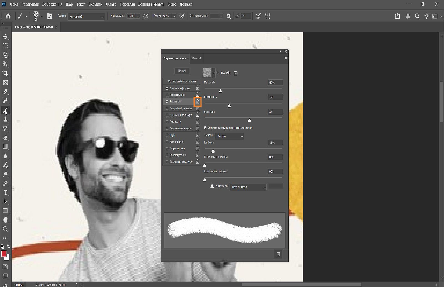Select the Type tool
Image resolution: width=444 pixels, height=287 pixels.
click(5, 192)
